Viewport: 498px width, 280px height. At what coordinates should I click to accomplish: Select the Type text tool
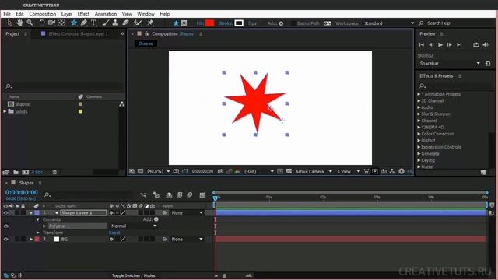(93, 23)
